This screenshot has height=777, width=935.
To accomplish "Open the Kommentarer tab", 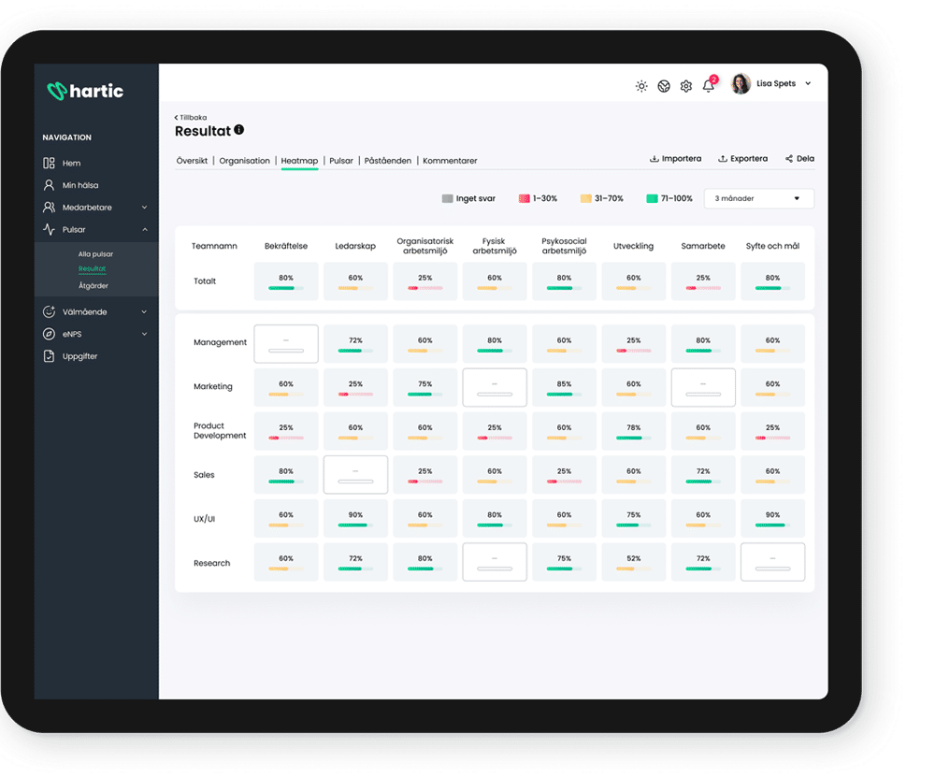I will 450,161.
